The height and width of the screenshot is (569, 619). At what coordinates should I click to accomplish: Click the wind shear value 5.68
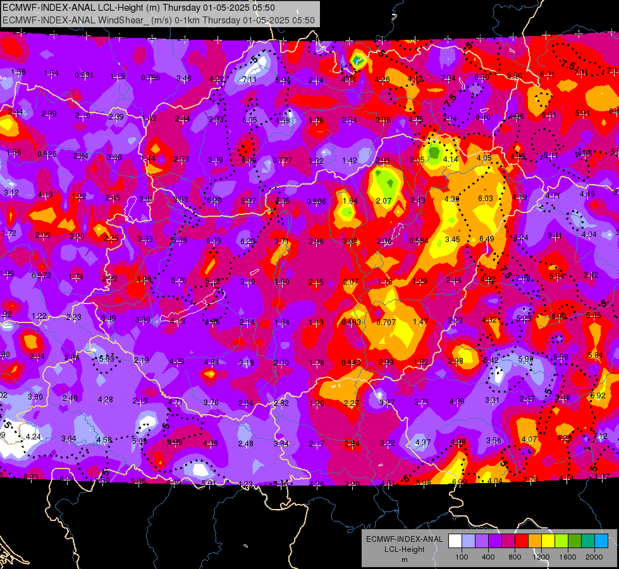(x=179, y=240)
